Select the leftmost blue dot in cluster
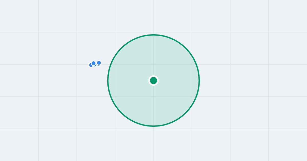Image resolution: width=307 pixels, height=161 pixels. [91, 65]
